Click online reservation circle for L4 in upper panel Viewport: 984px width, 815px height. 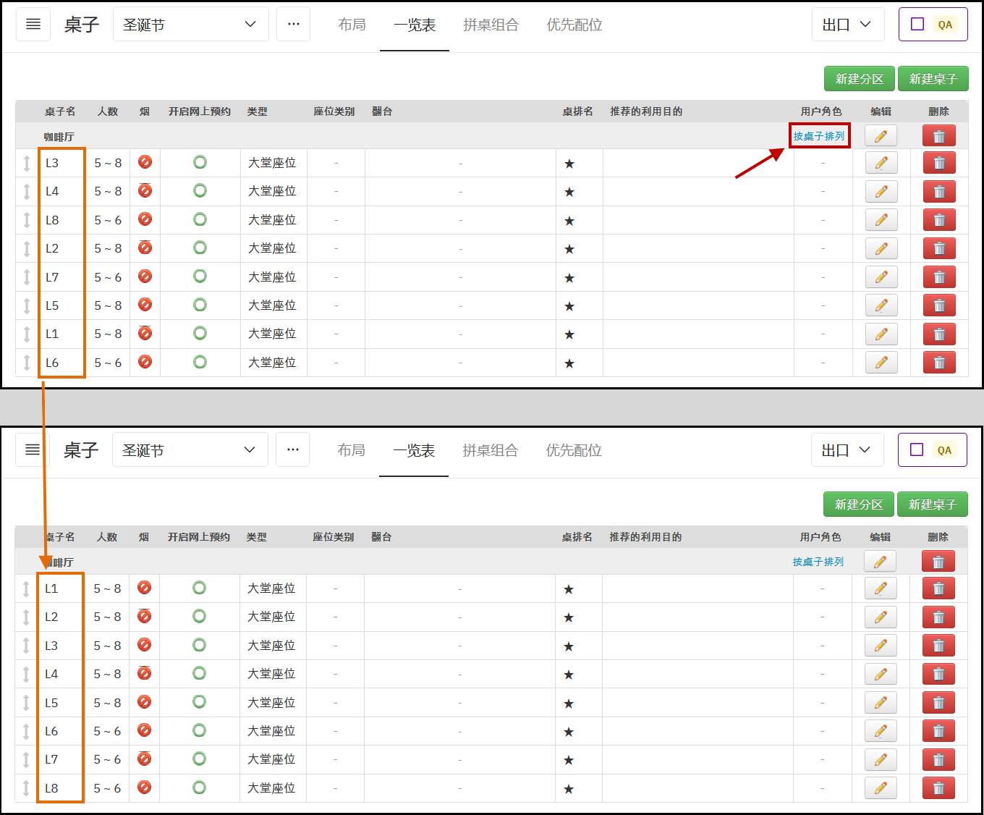point(200,190)
